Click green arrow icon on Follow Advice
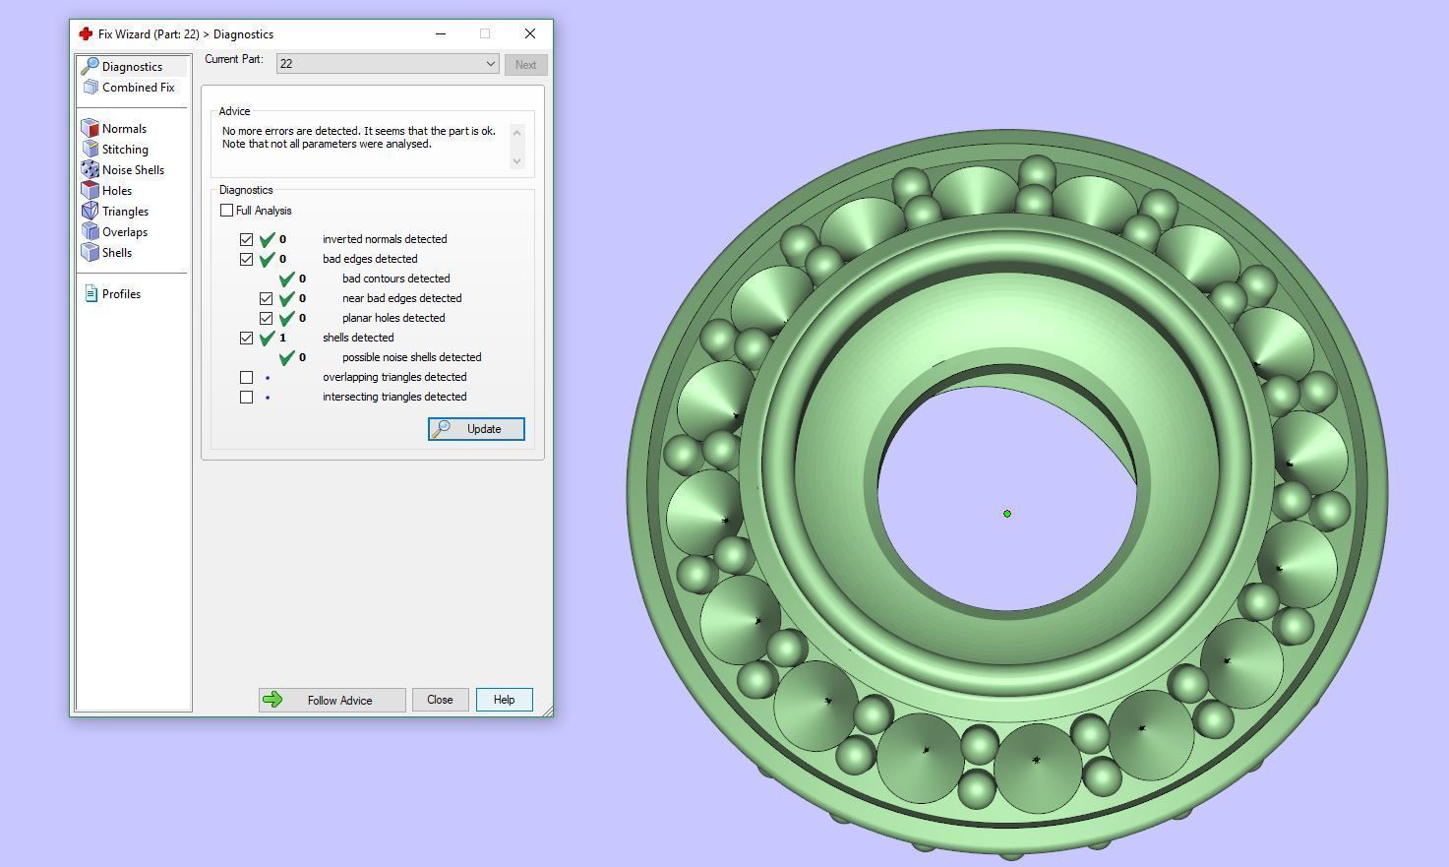This screenshot has height=867, width=1449. (273, 700)
